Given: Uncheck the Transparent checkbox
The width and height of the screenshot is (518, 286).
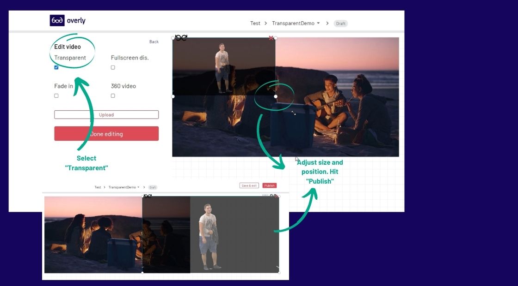Looking at the screenshot, I should (56, 67).
